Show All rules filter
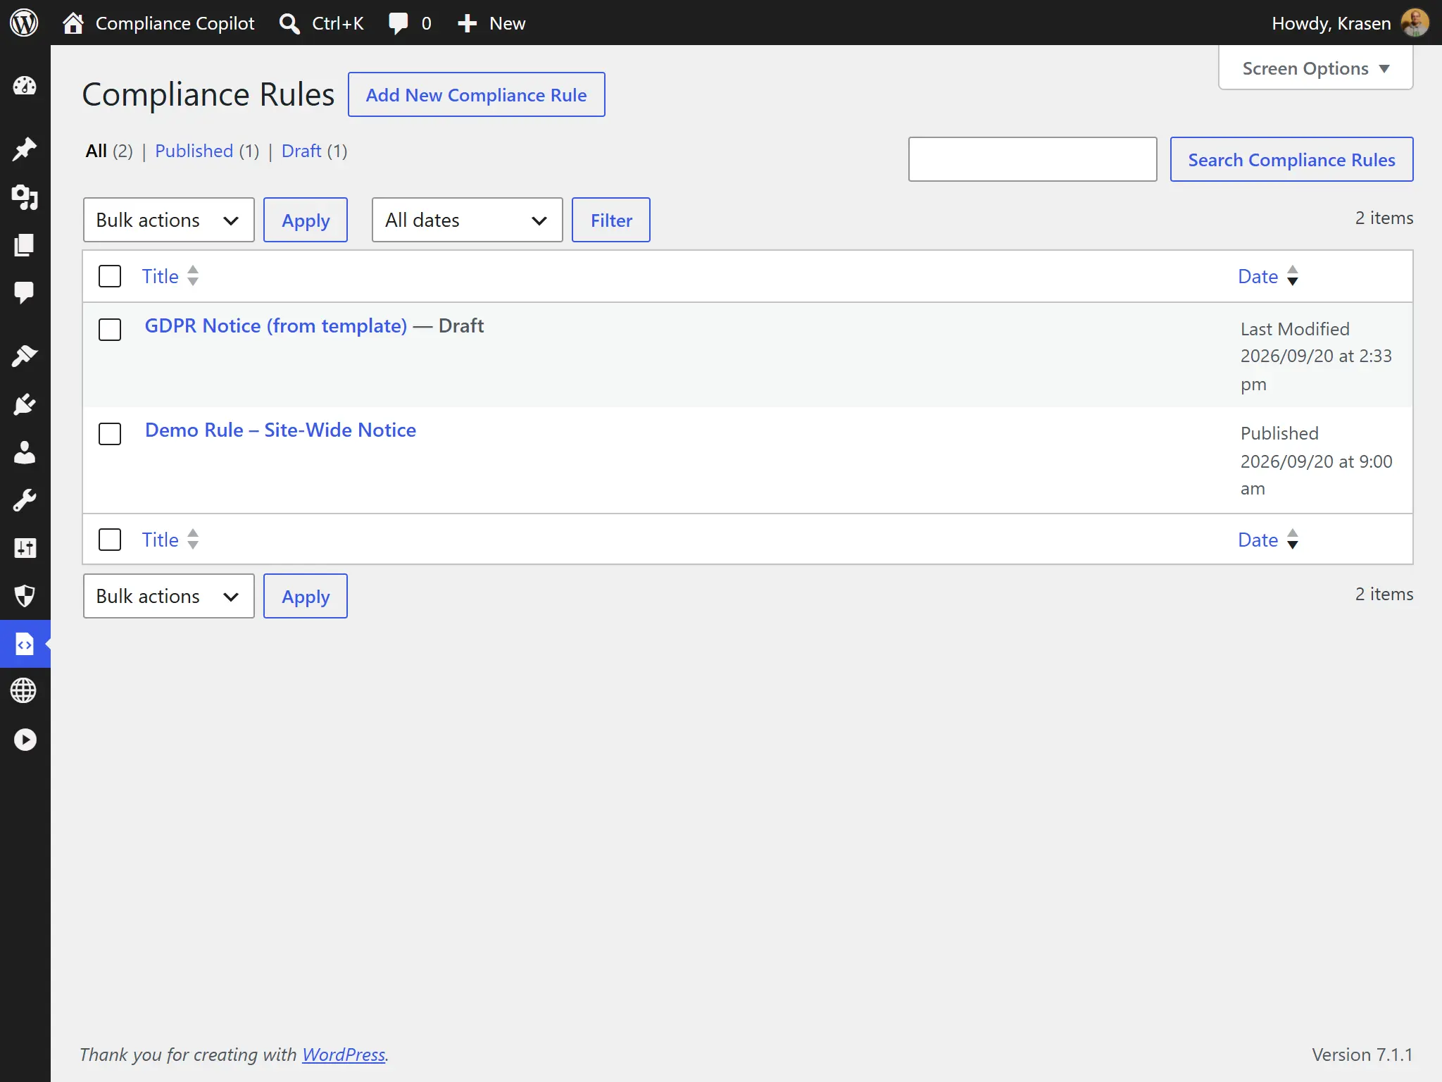 pos(96,151)
